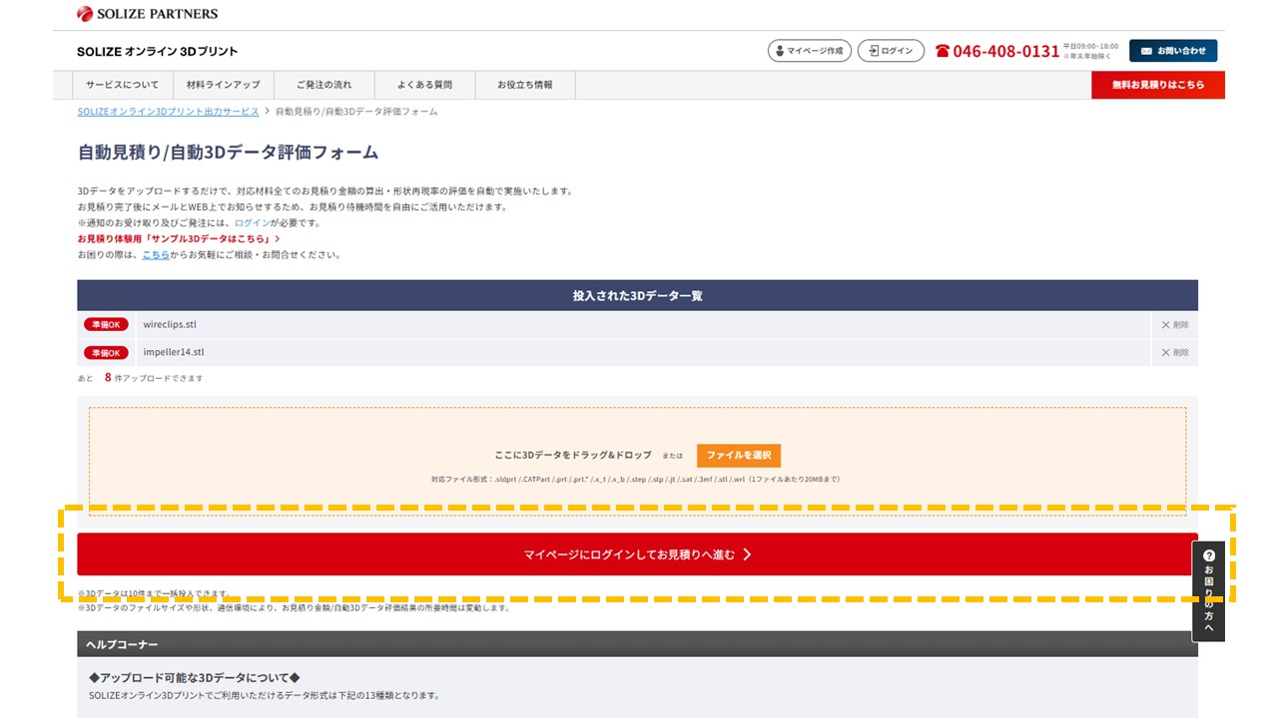This screenshot has width=1278, height=718.
Task: Open the お困りの方へ side help tab
Action: pyautogui.click(x=1208, y=591)
